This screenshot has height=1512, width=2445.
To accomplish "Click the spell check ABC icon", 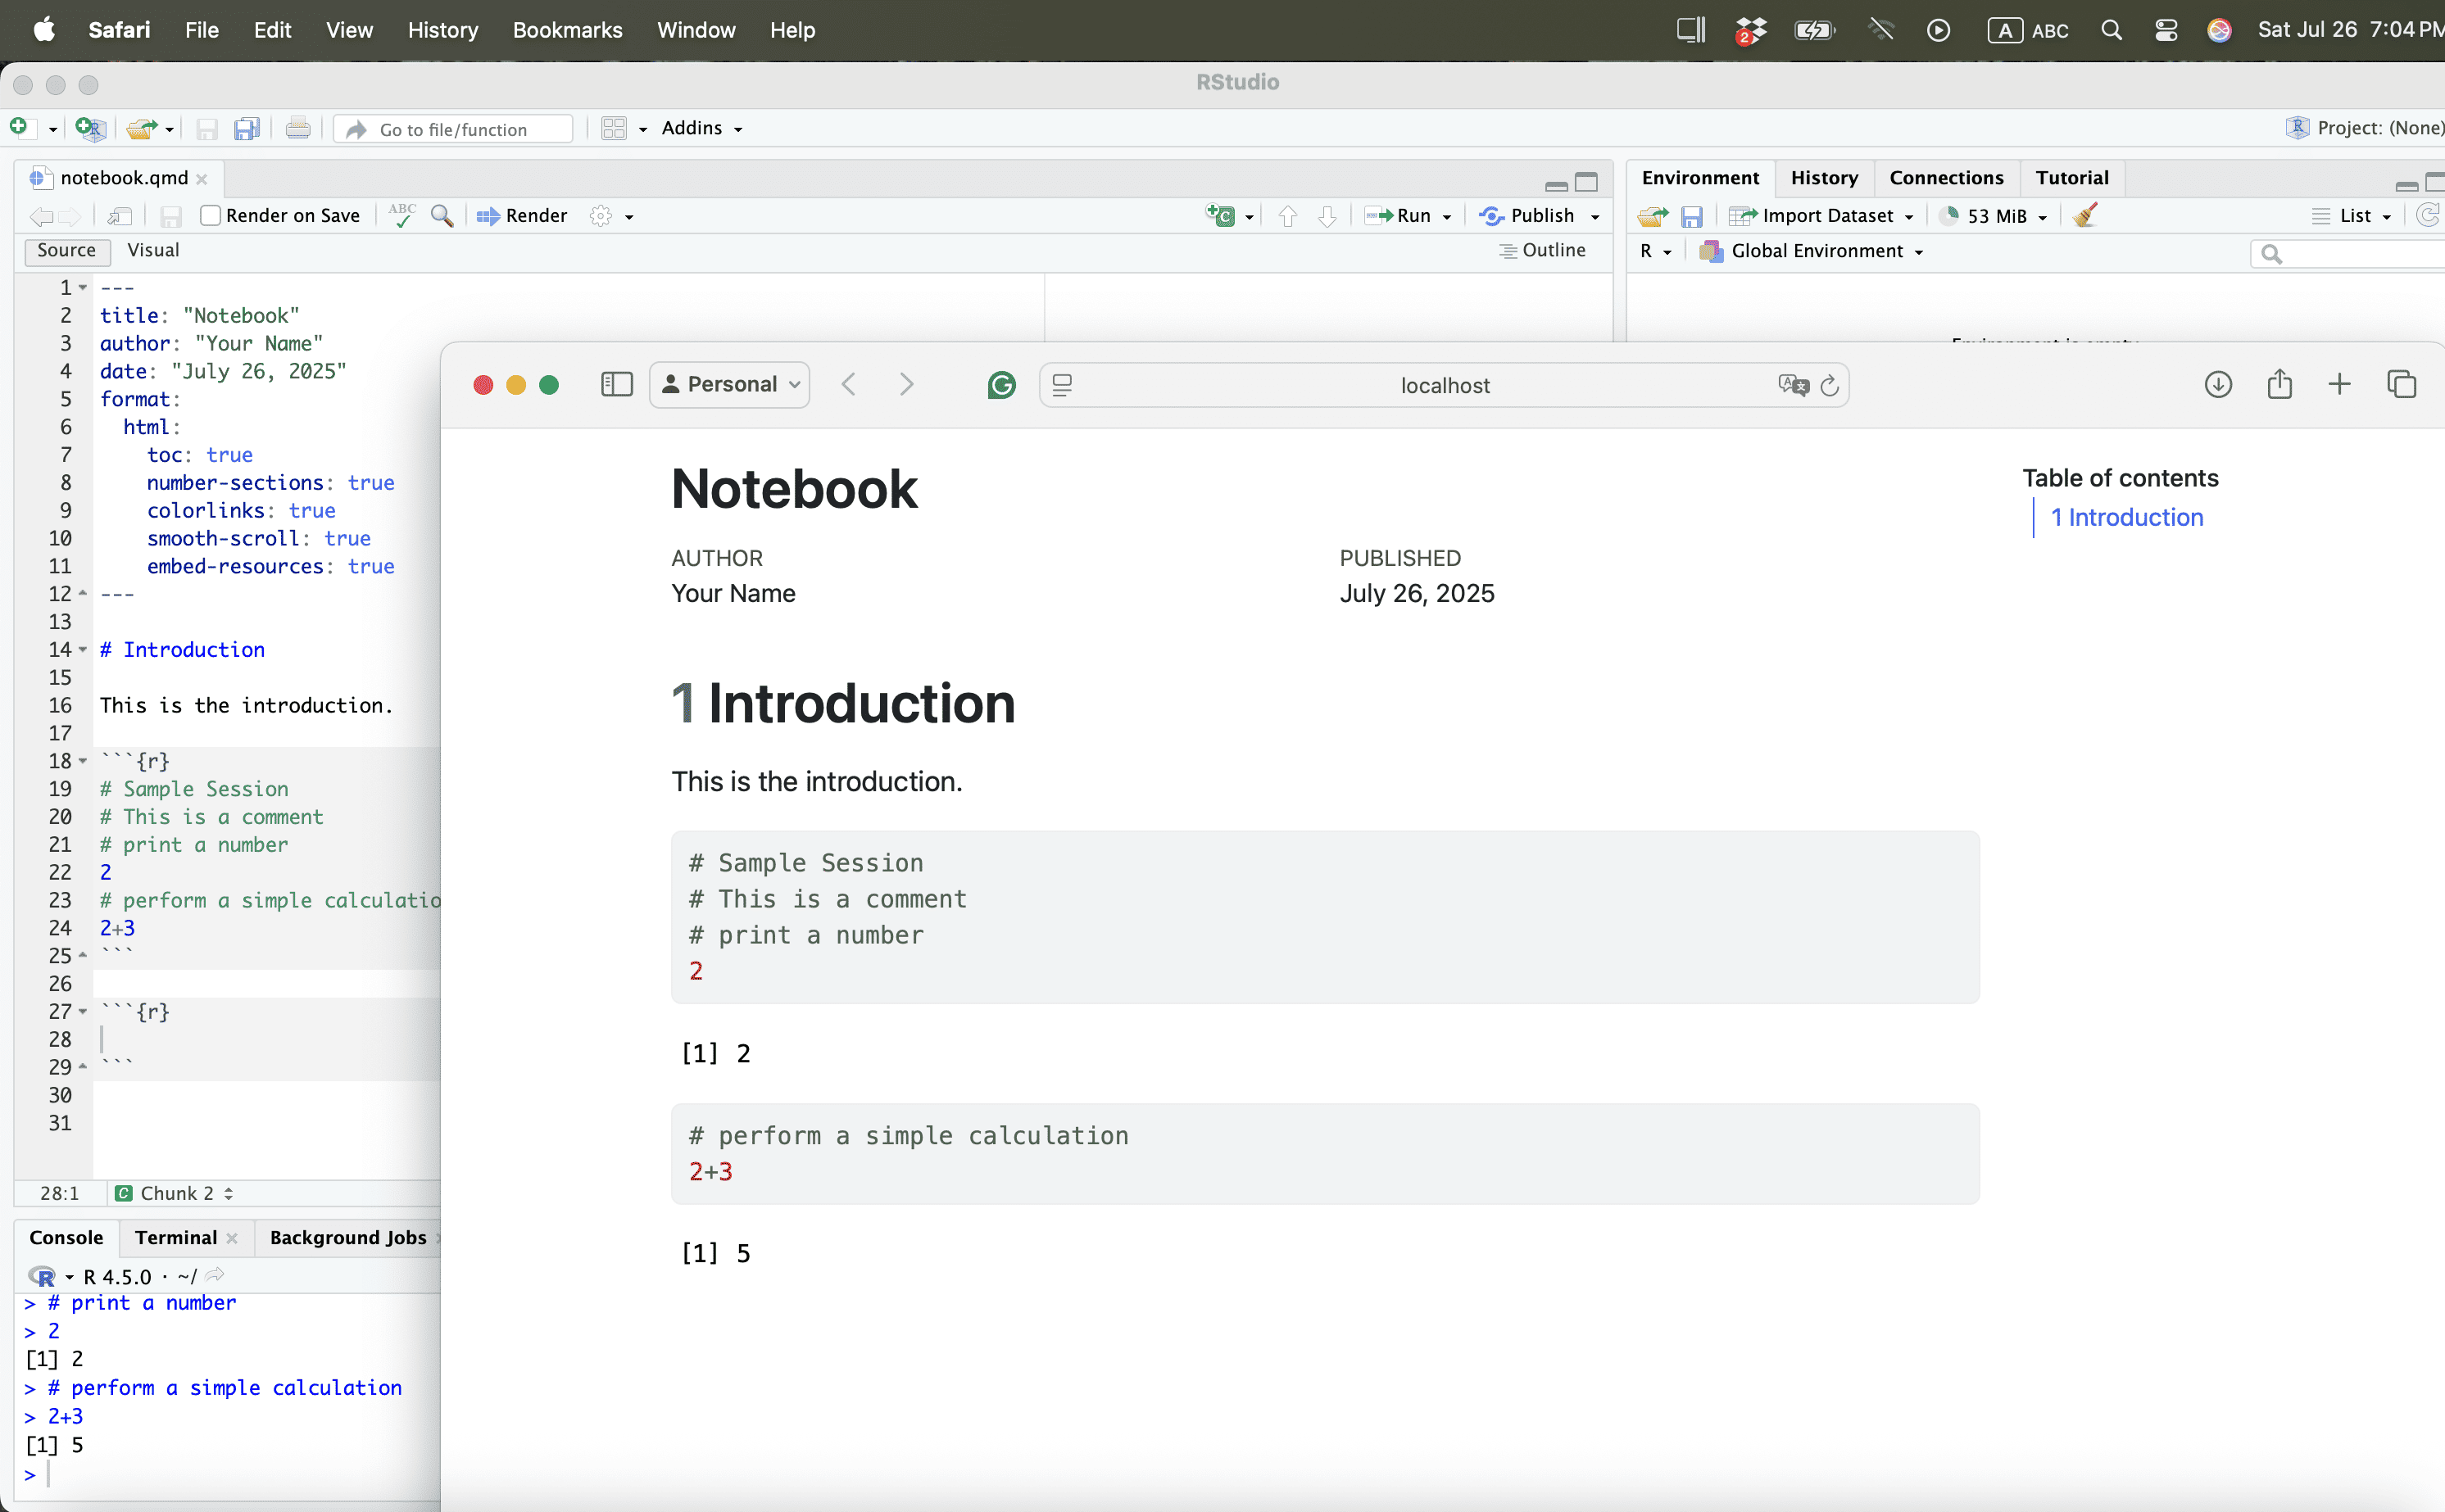I will [402, 215].
